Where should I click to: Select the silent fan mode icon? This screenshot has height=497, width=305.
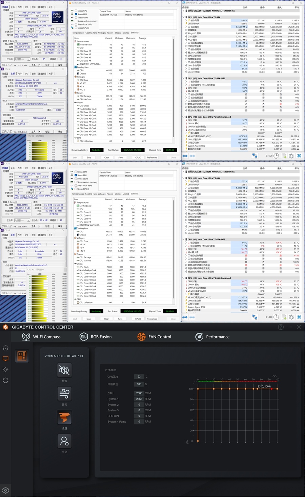pyautogui.click(x=64, y=370)
